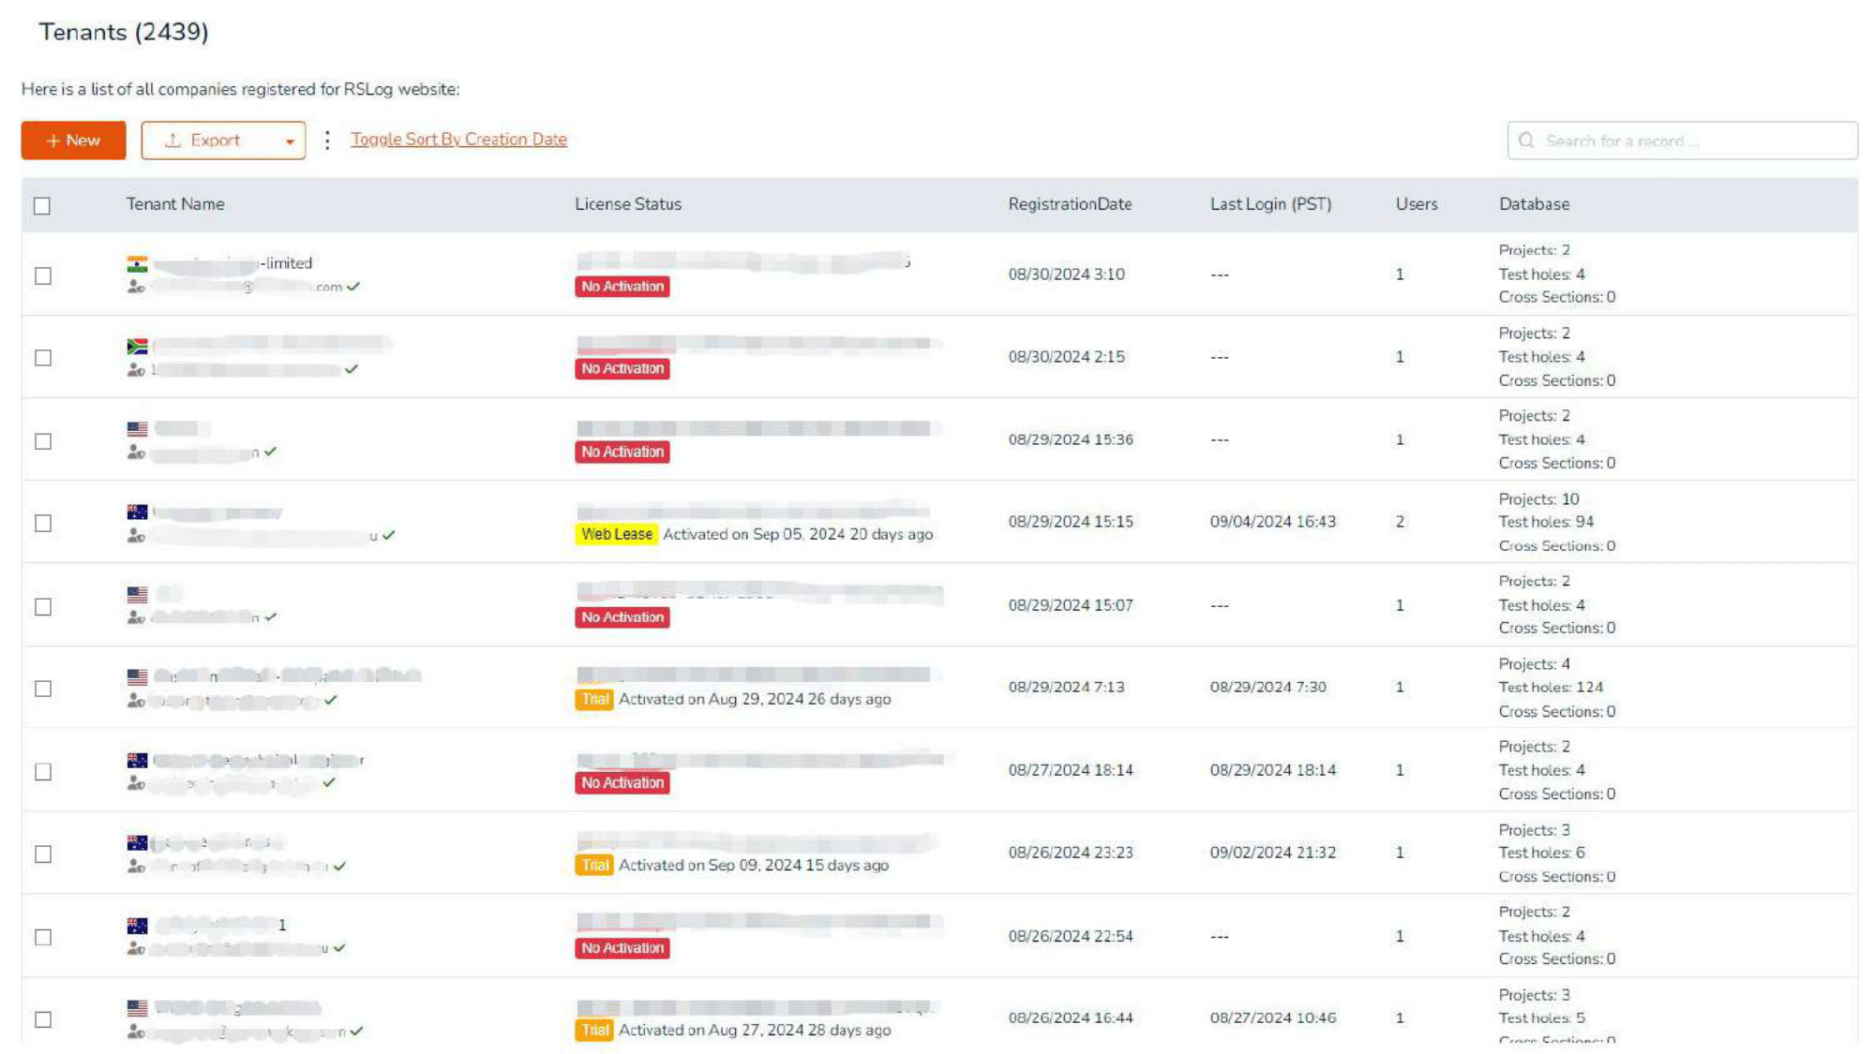
Task: Check the row registered 08/30/2024 2:15
Action: pos(43,358)
